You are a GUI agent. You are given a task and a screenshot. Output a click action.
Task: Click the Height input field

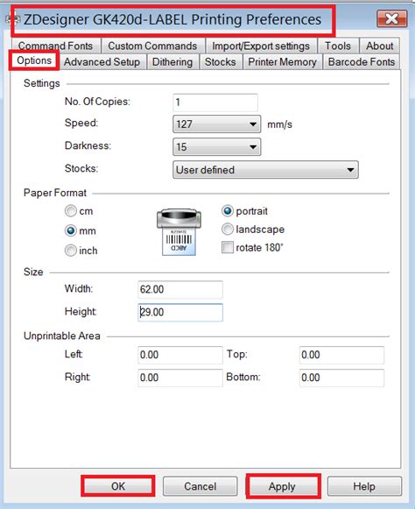coord(180,312)
